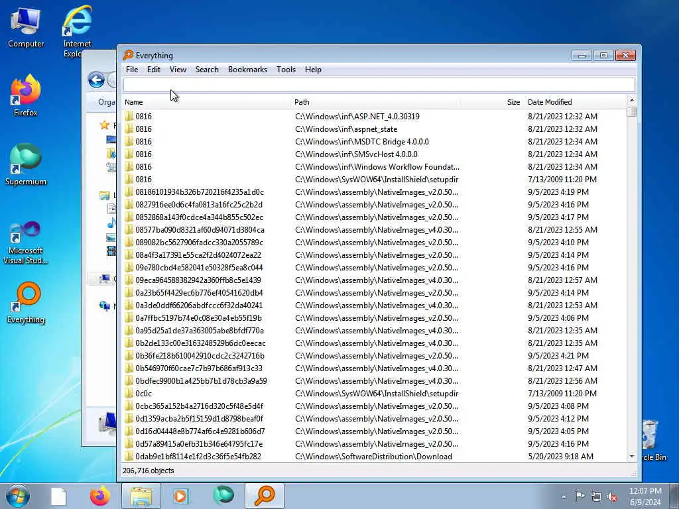This screenshot has height=509, width=679.
Task: Select the Everything taskbar button
Action: point(265,496)
